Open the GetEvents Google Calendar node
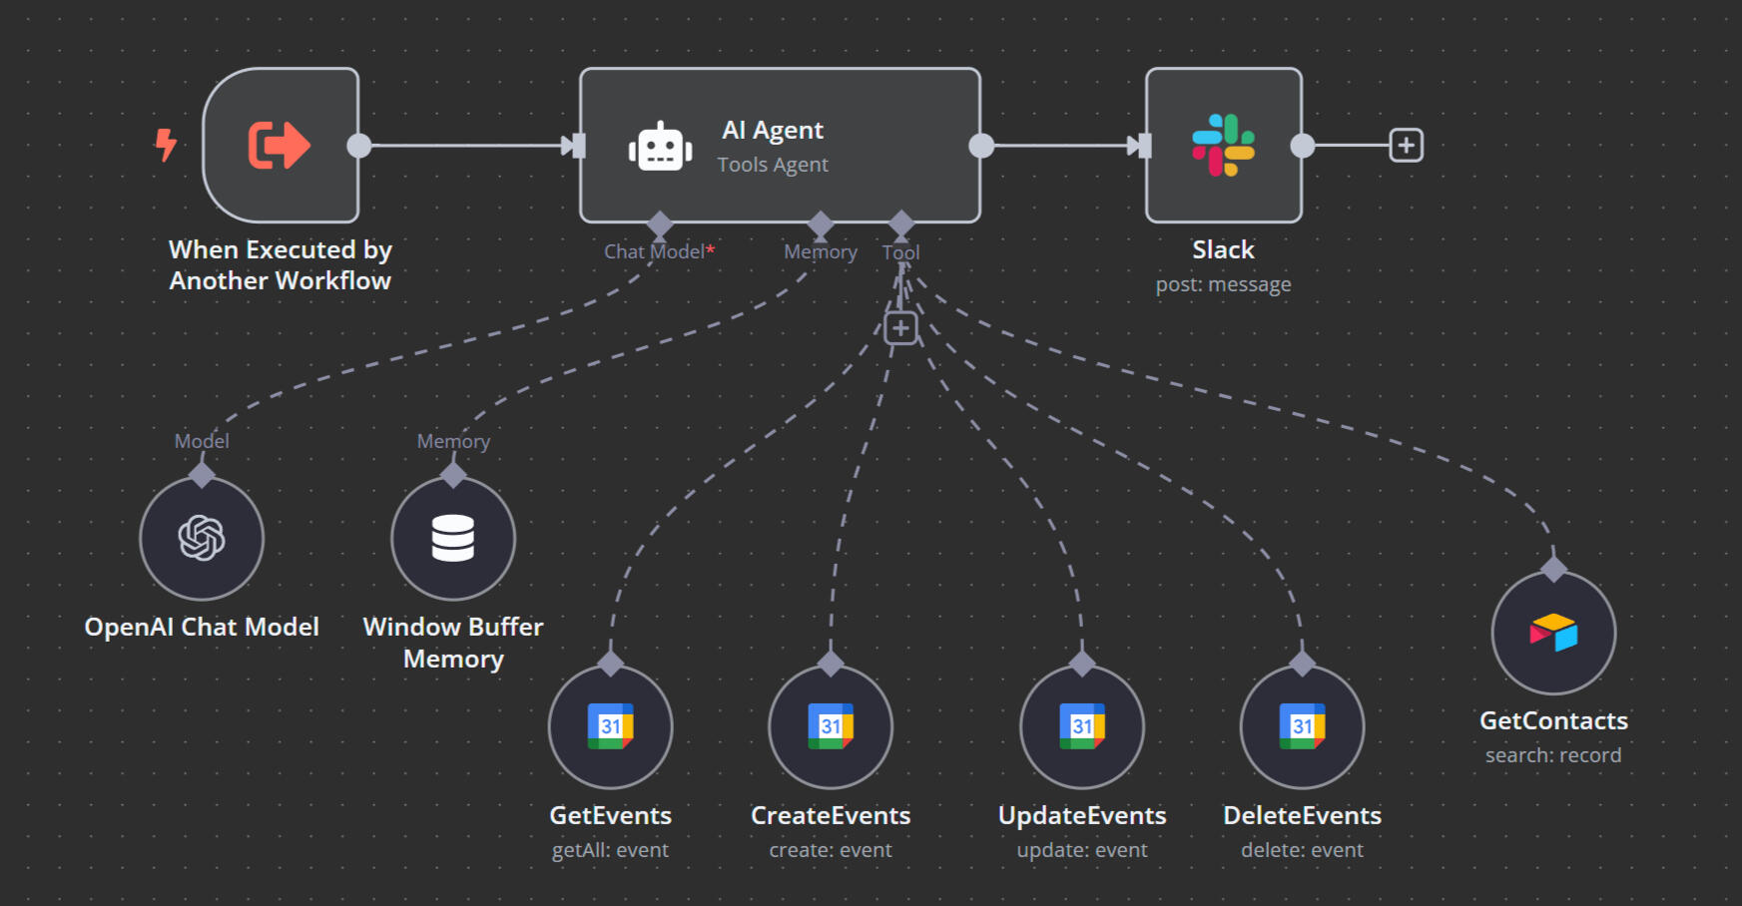This screenshot has width=1742, height=906. [611, 727]
